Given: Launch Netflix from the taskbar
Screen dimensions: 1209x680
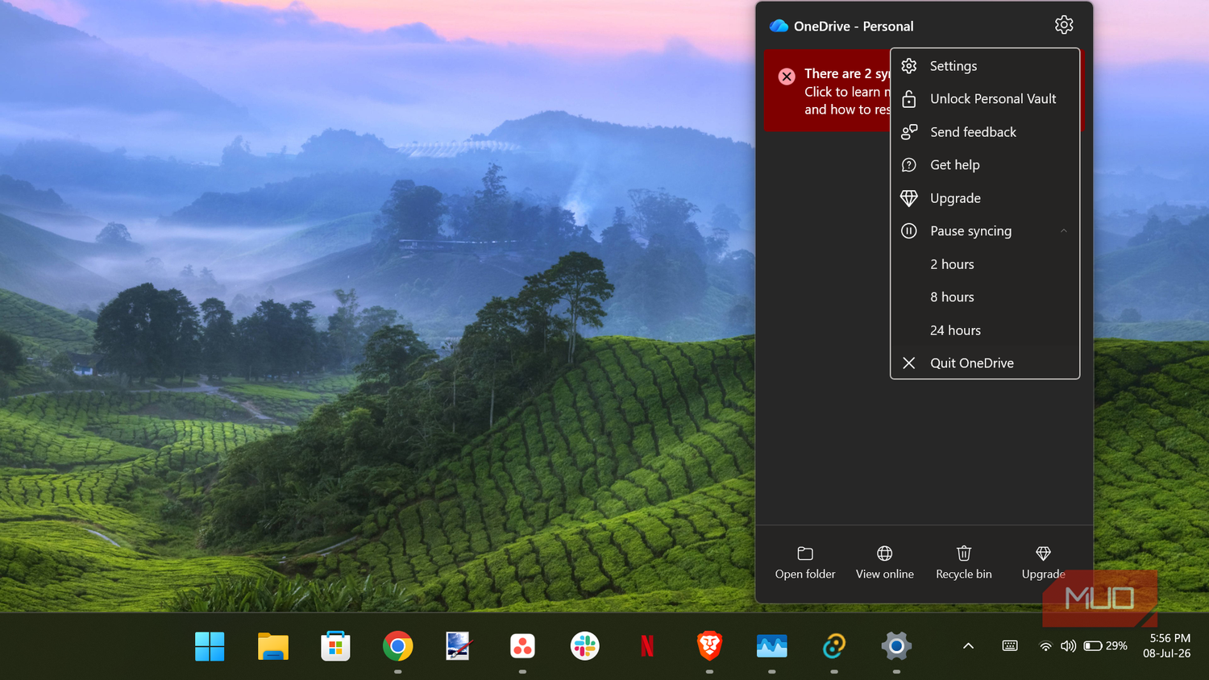Looking at the screenshot, I should tap(647, 646).
